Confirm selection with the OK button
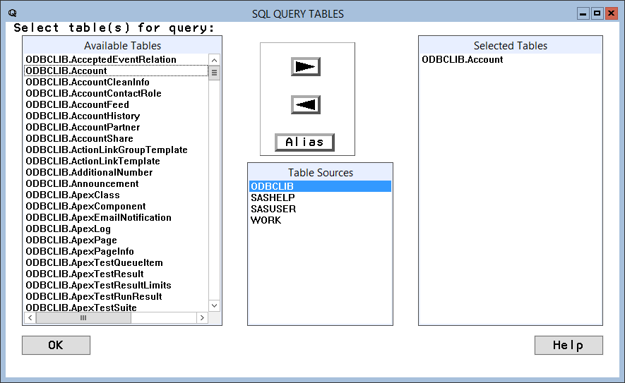 (56, 345)
